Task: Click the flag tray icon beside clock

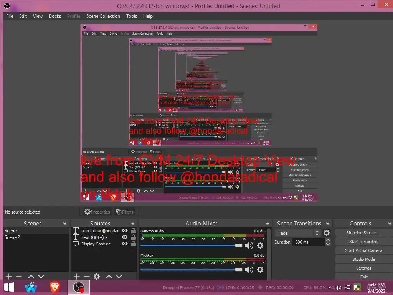Action: click(x=357, y=288)
